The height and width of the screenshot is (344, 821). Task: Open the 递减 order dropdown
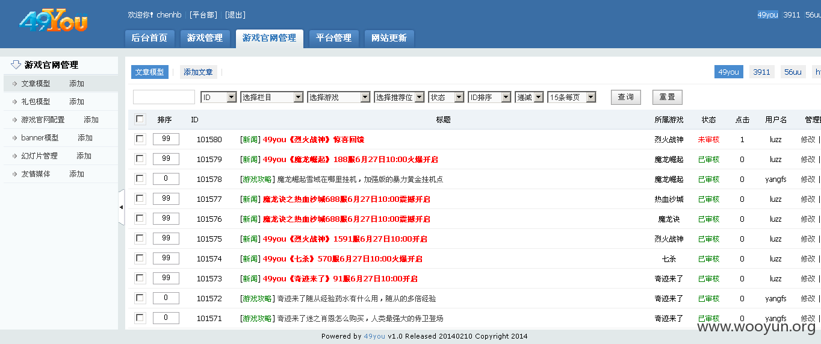[x=529, y=97]
